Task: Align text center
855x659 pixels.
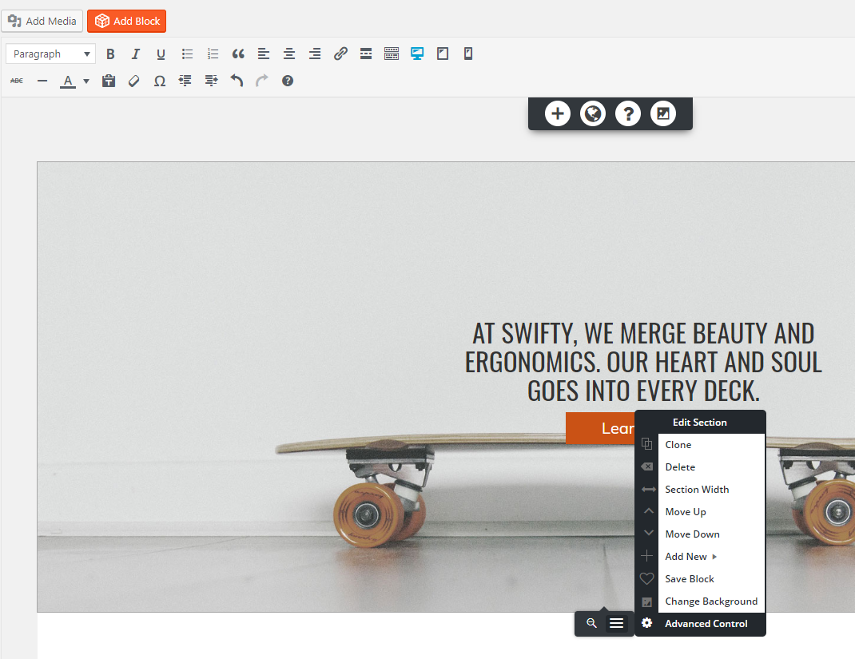Action: tap(289, 54)
